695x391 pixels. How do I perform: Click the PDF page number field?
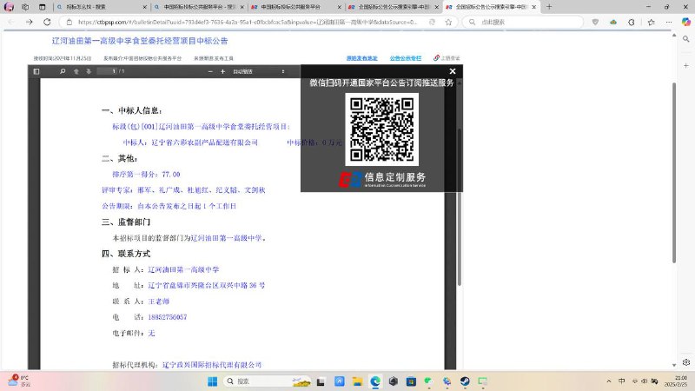pyautogui.click(x=108, y=71)
